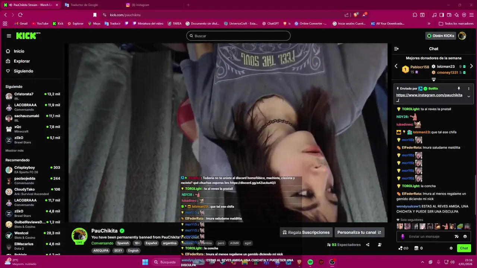Viewport: 477px width, 268px height.
Task: Open the emoji picker in chat
Action: (465, 236)
